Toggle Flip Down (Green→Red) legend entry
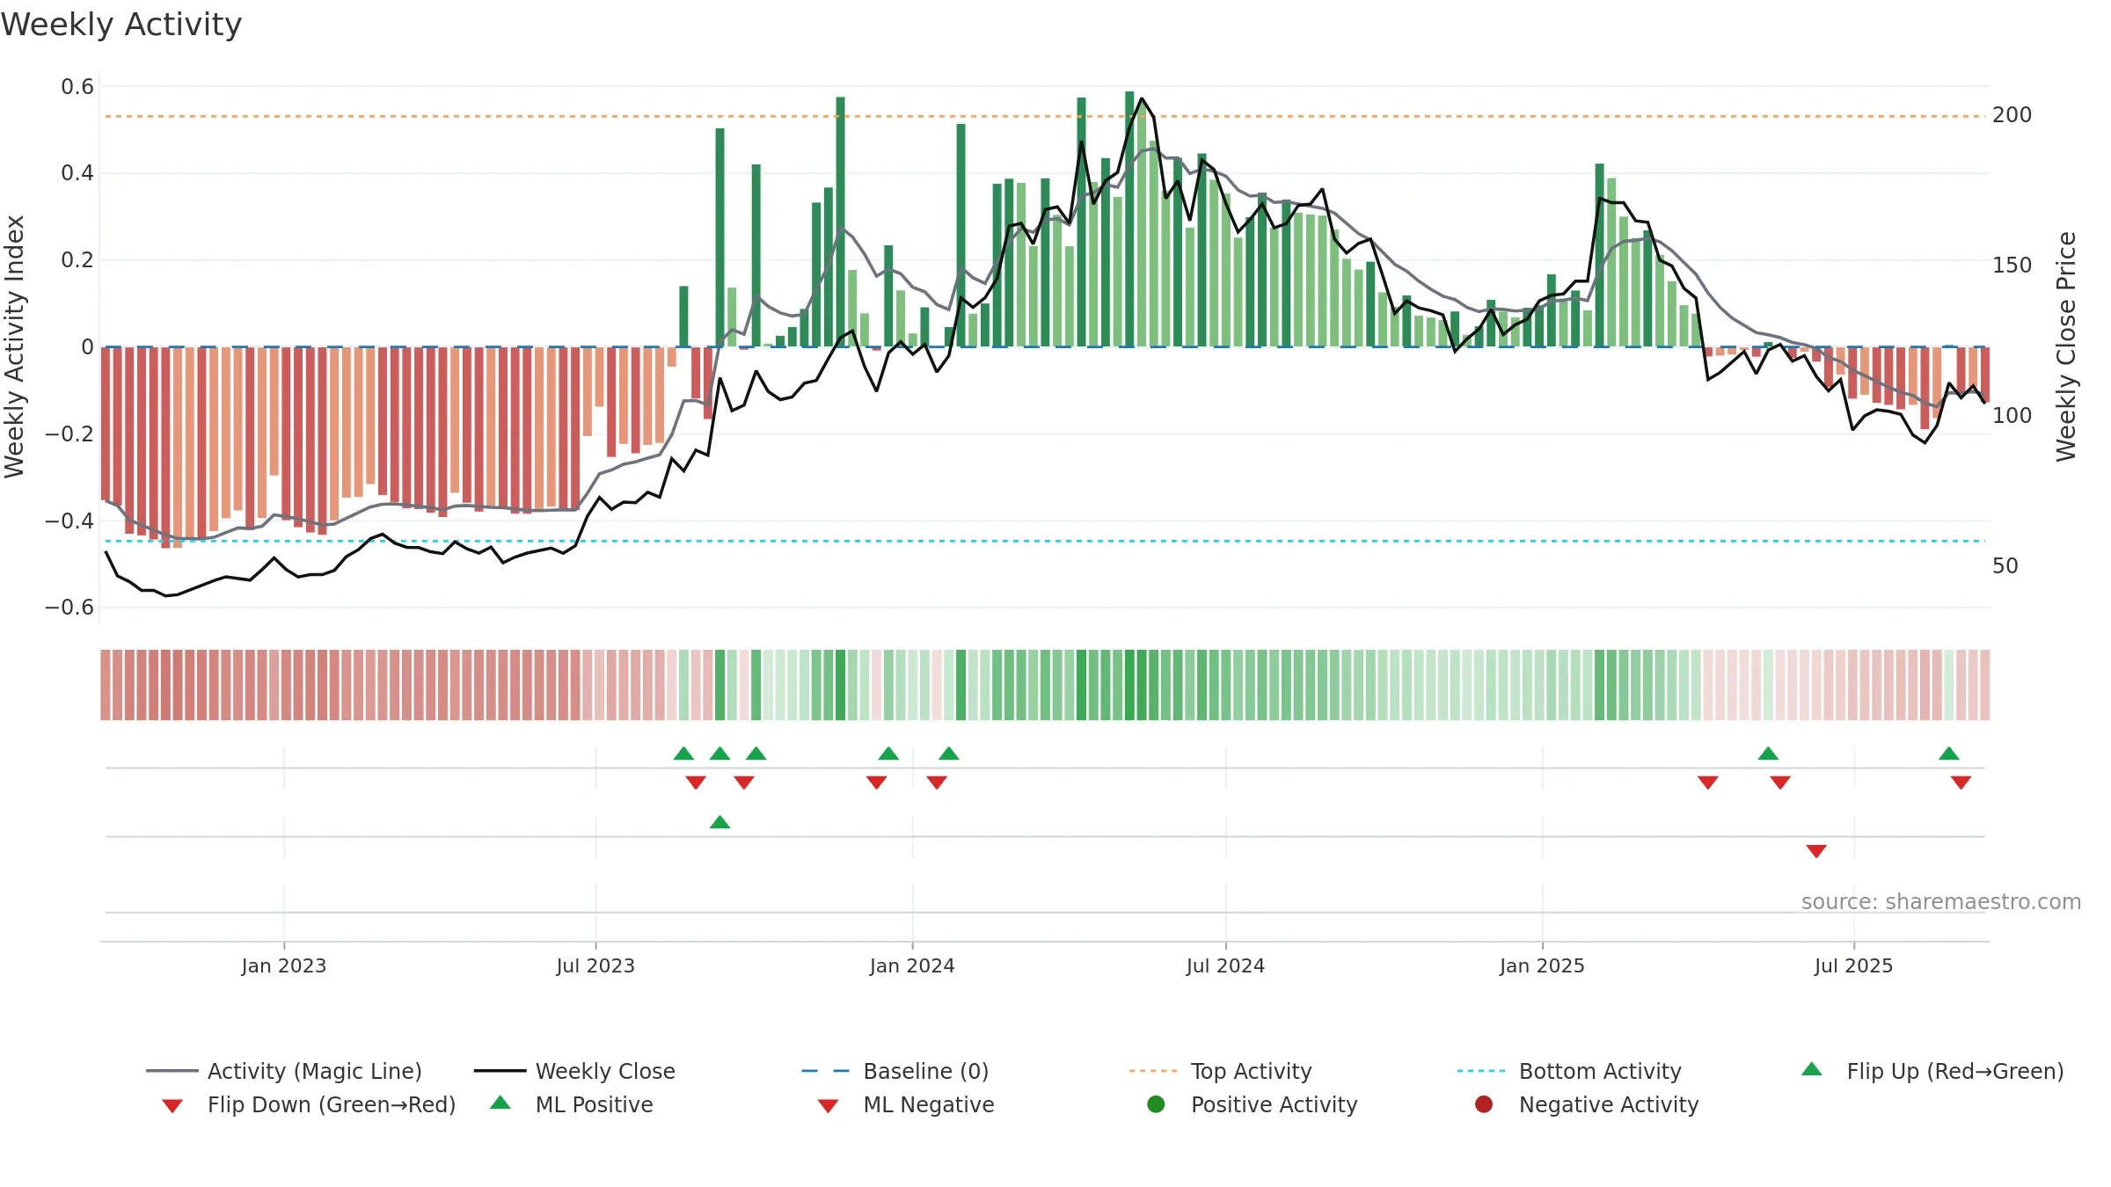The width and height of the screenshot is (2111, 1187). 309,1104
